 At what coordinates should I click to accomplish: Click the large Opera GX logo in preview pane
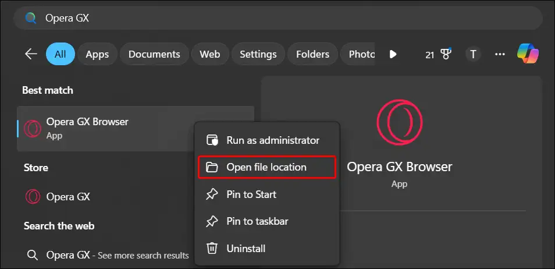click(399, 123)
